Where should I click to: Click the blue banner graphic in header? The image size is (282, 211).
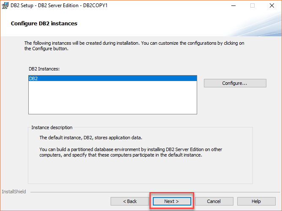click(x=255, y=23)
